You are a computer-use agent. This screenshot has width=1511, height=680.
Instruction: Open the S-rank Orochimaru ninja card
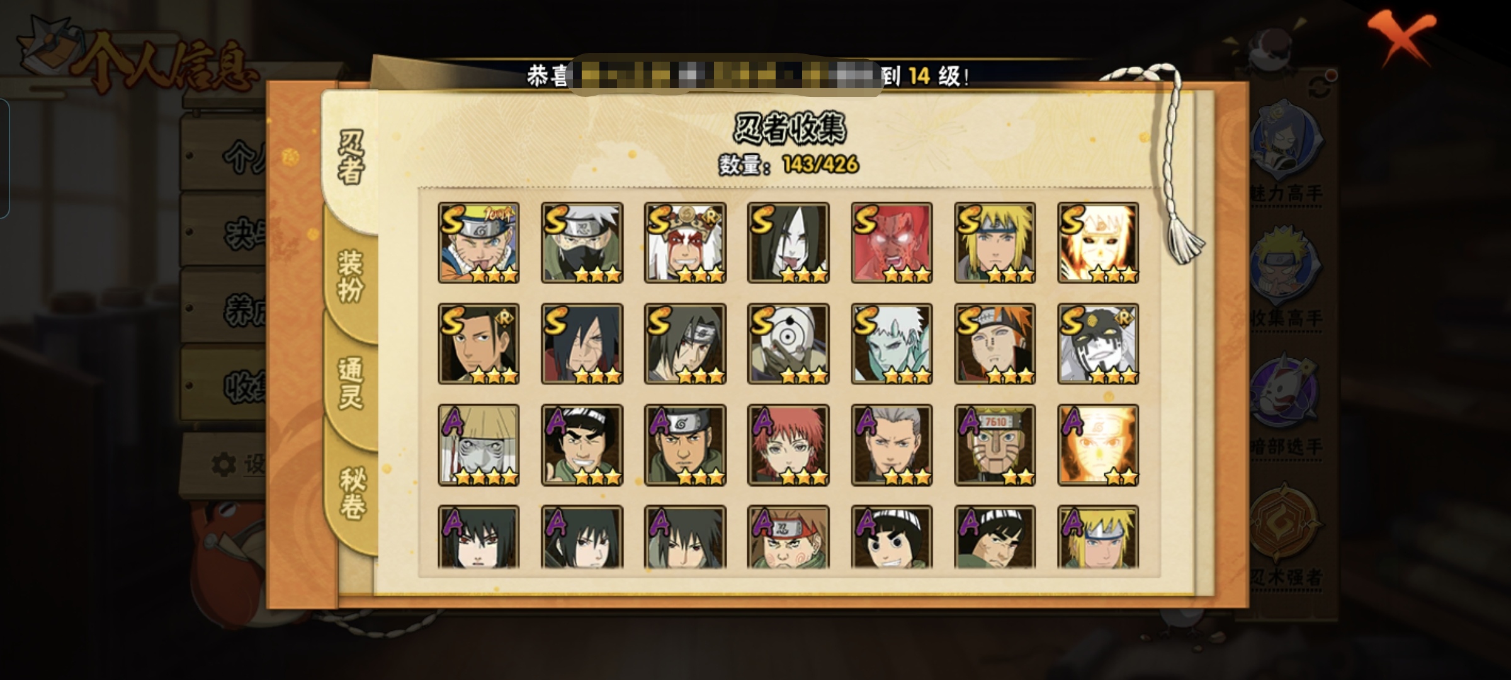788,243
